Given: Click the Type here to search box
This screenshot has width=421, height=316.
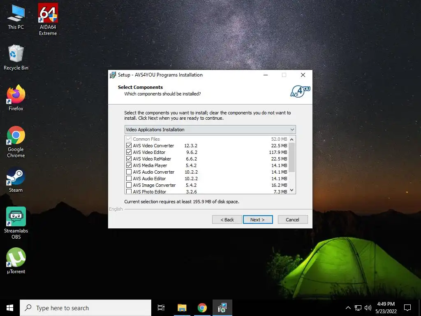Looking at the screenshot, I should coord(86,308).
